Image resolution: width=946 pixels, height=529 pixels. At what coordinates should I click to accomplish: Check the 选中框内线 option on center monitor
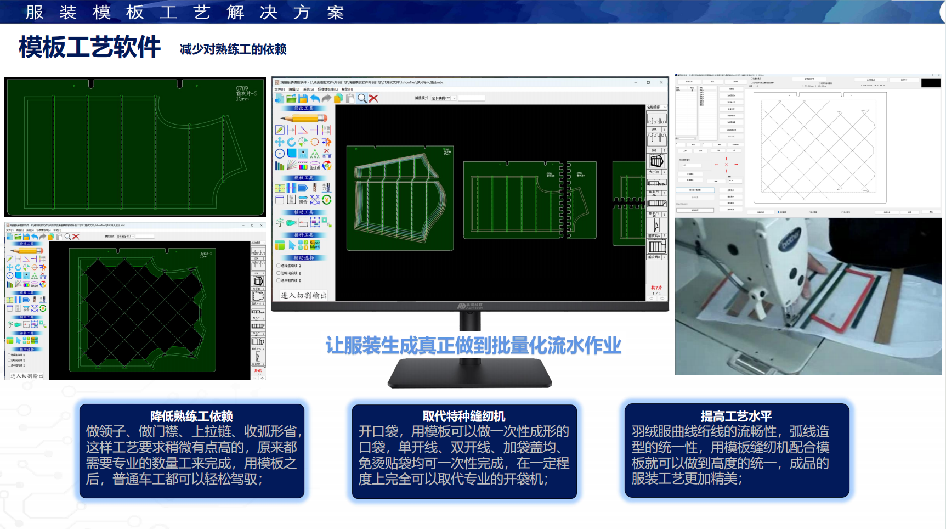[x=279, y=280]
